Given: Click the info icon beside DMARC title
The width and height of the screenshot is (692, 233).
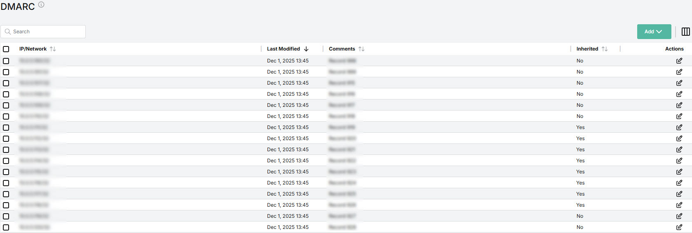Looking at the screenshot, I should 41,5.
